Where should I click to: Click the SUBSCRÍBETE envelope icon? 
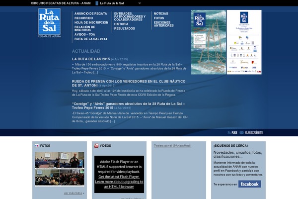click(241, 132)
